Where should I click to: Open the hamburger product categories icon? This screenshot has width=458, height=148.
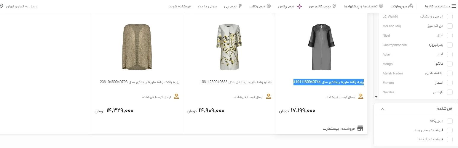tap(454, 6)
